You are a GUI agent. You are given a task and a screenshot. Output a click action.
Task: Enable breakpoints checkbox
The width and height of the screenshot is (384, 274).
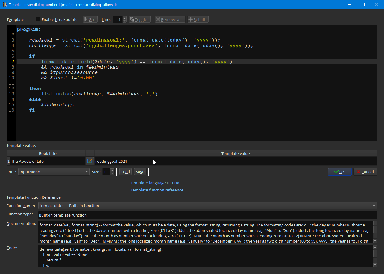coord(38,19)
